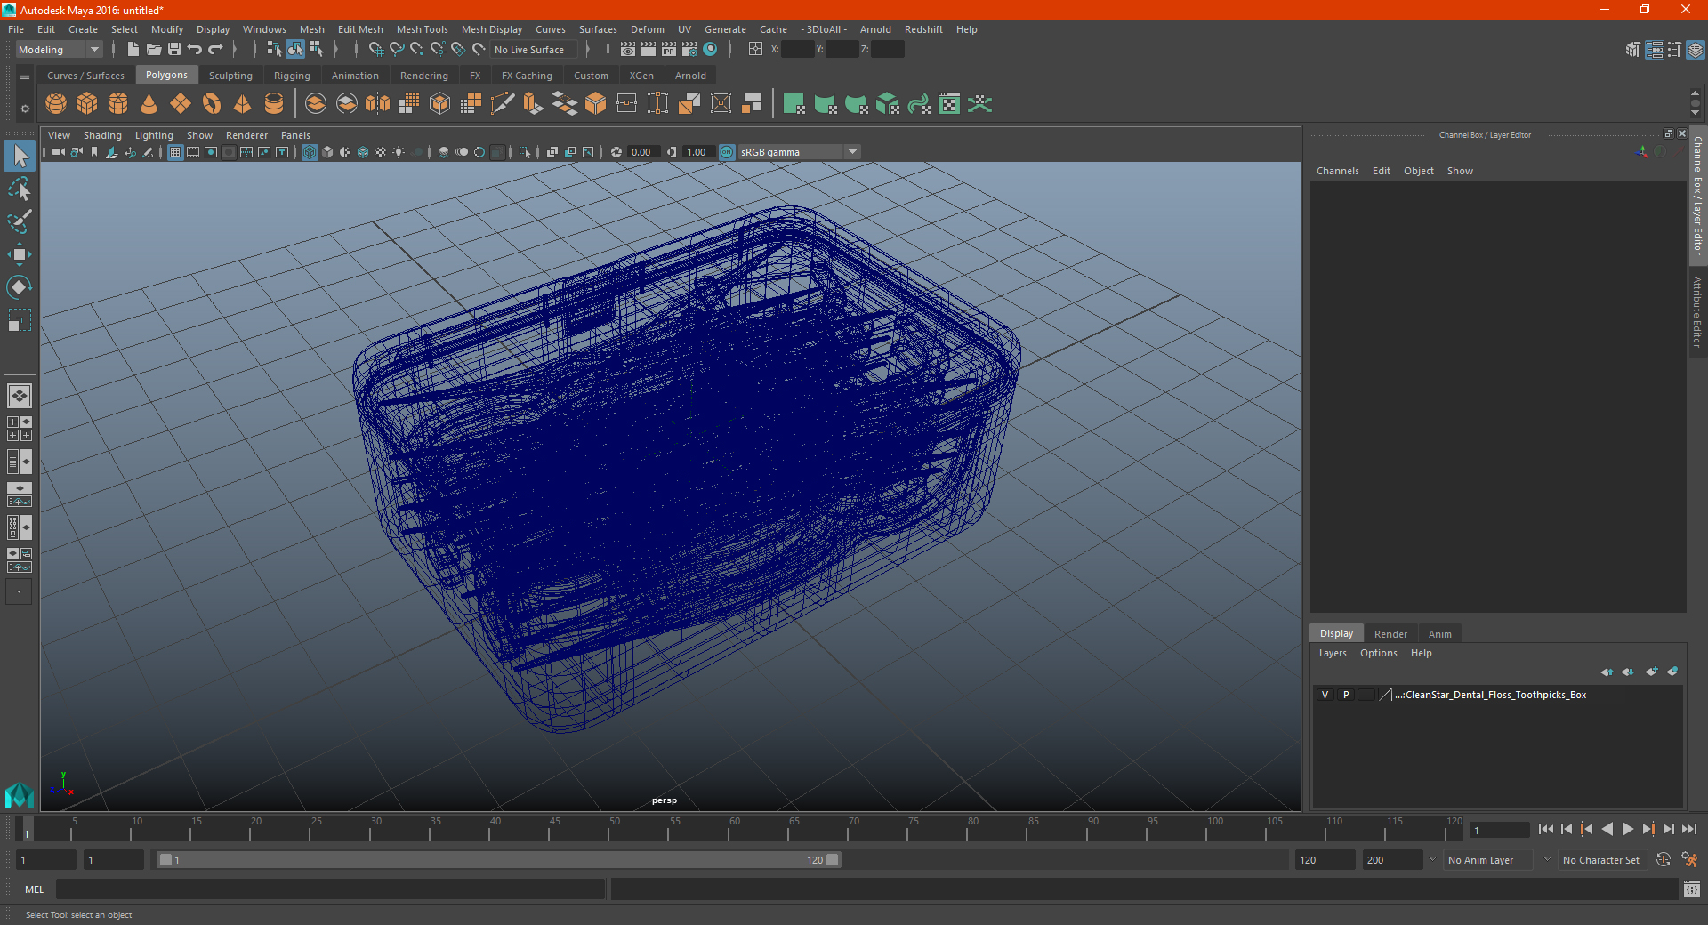Expand the shelf options gear menu
Image resolution: width=1708 pixels, height=925 pixels.
point(25,109)
